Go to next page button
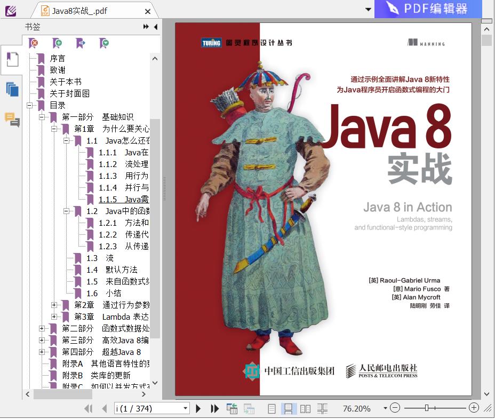The width and height of the screenshot is (495, 419). click(x=198, y=408)
